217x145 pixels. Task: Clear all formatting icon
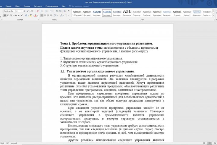tap(37, 11)
